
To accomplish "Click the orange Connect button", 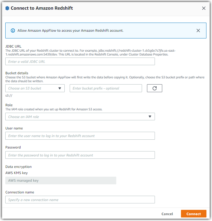I will [x=194, y=214].
